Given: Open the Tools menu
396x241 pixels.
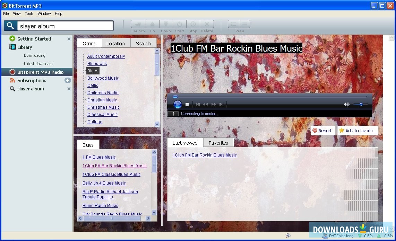Looking at the screenshot, I should click(29, 14).
